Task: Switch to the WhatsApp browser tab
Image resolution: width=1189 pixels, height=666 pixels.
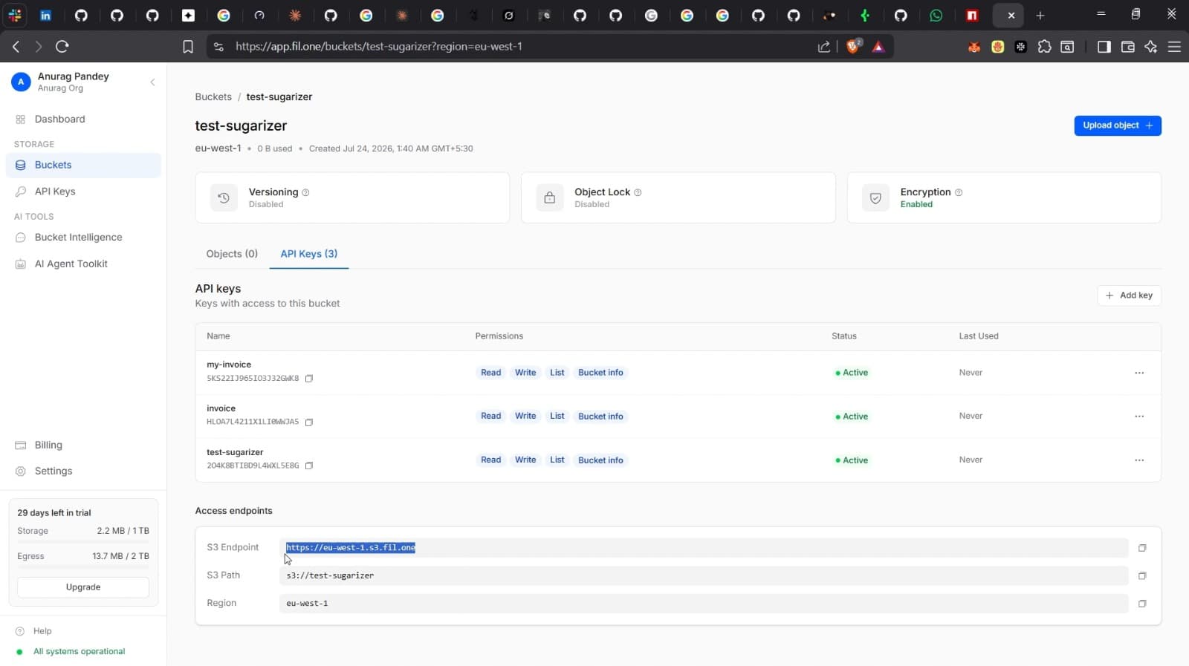Action: (x=936, y=16)
